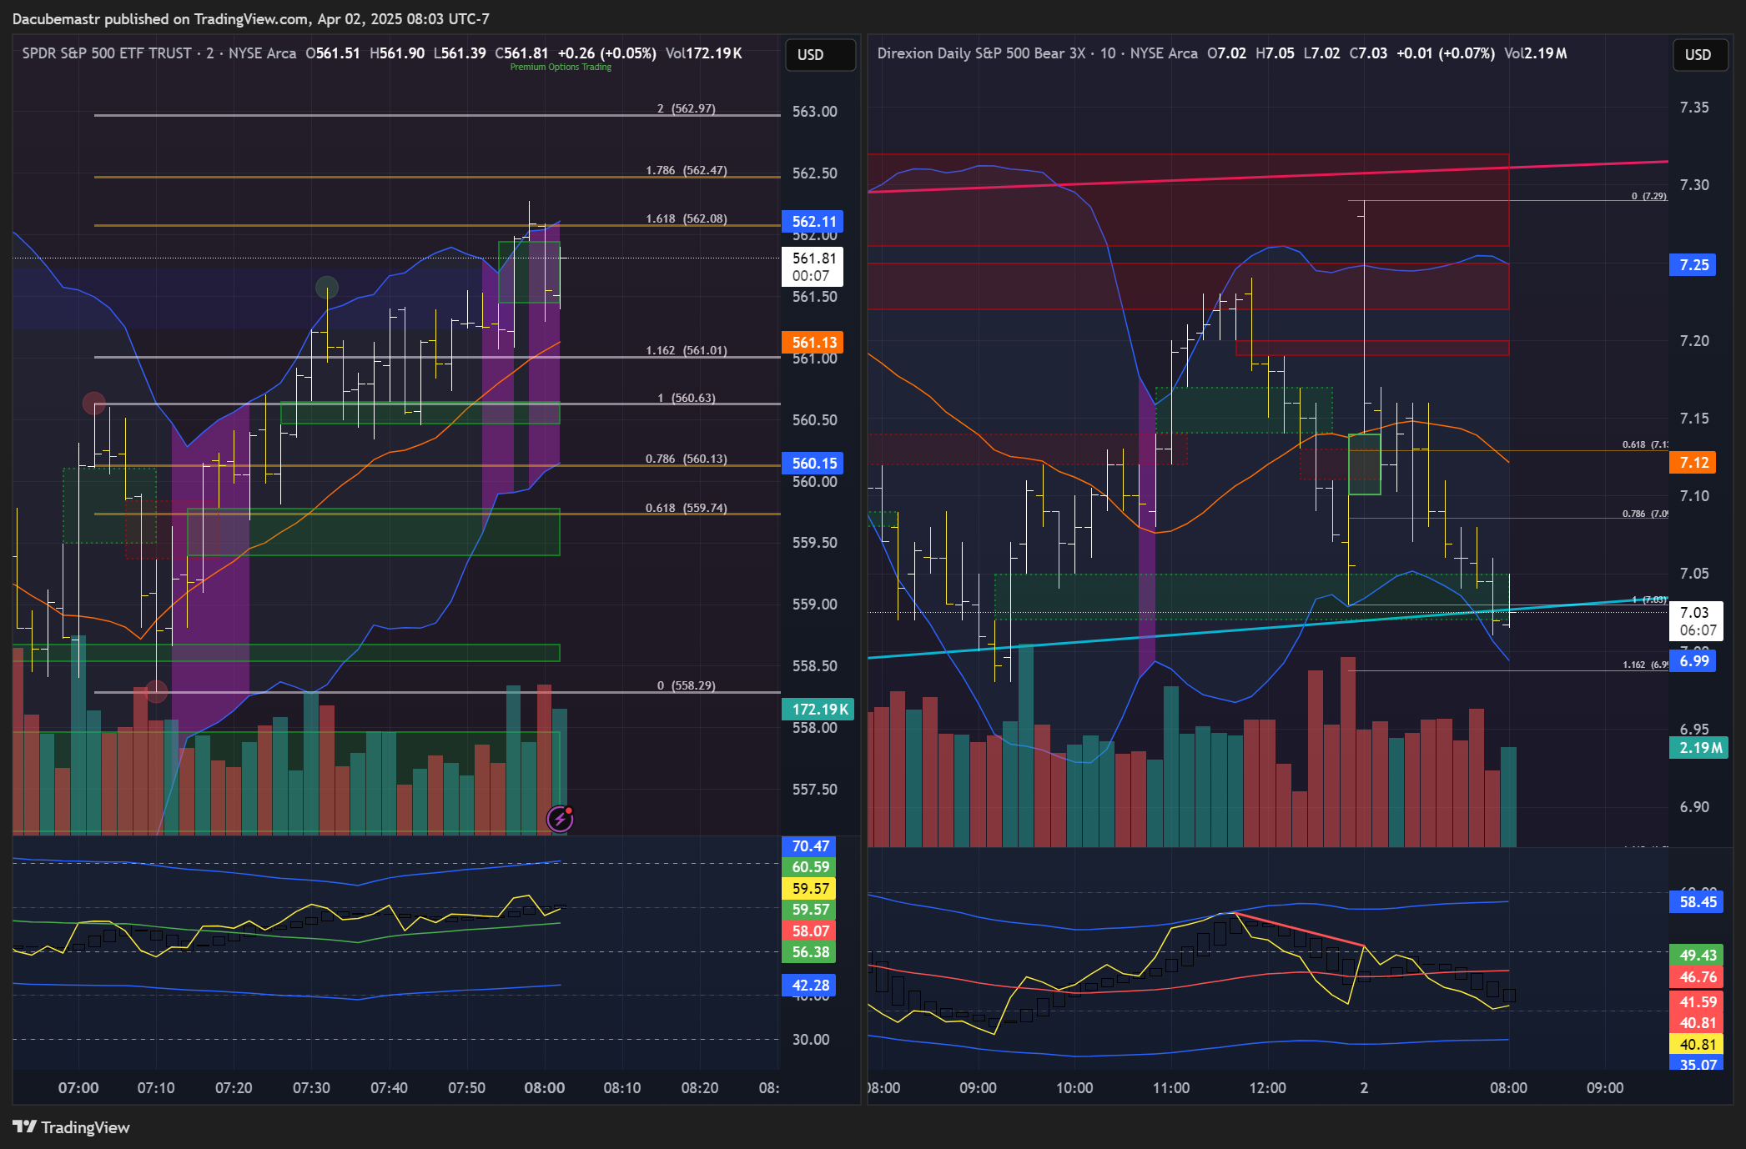
Task: Click the red circle marker at the 558.29 line
Action: click(157, 690)
